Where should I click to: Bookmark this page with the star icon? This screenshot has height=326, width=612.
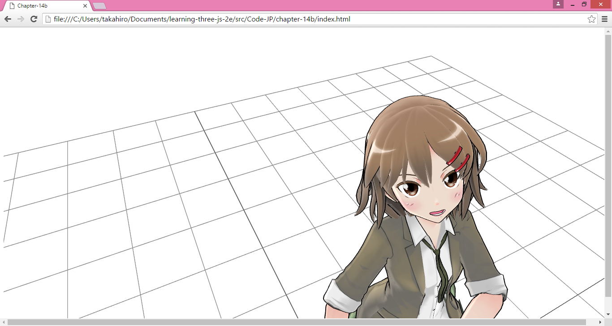(x=591, y=19)
